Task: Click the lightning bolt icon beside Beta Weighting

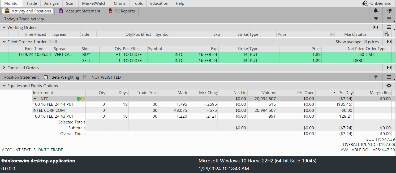Action: point(85,77)
